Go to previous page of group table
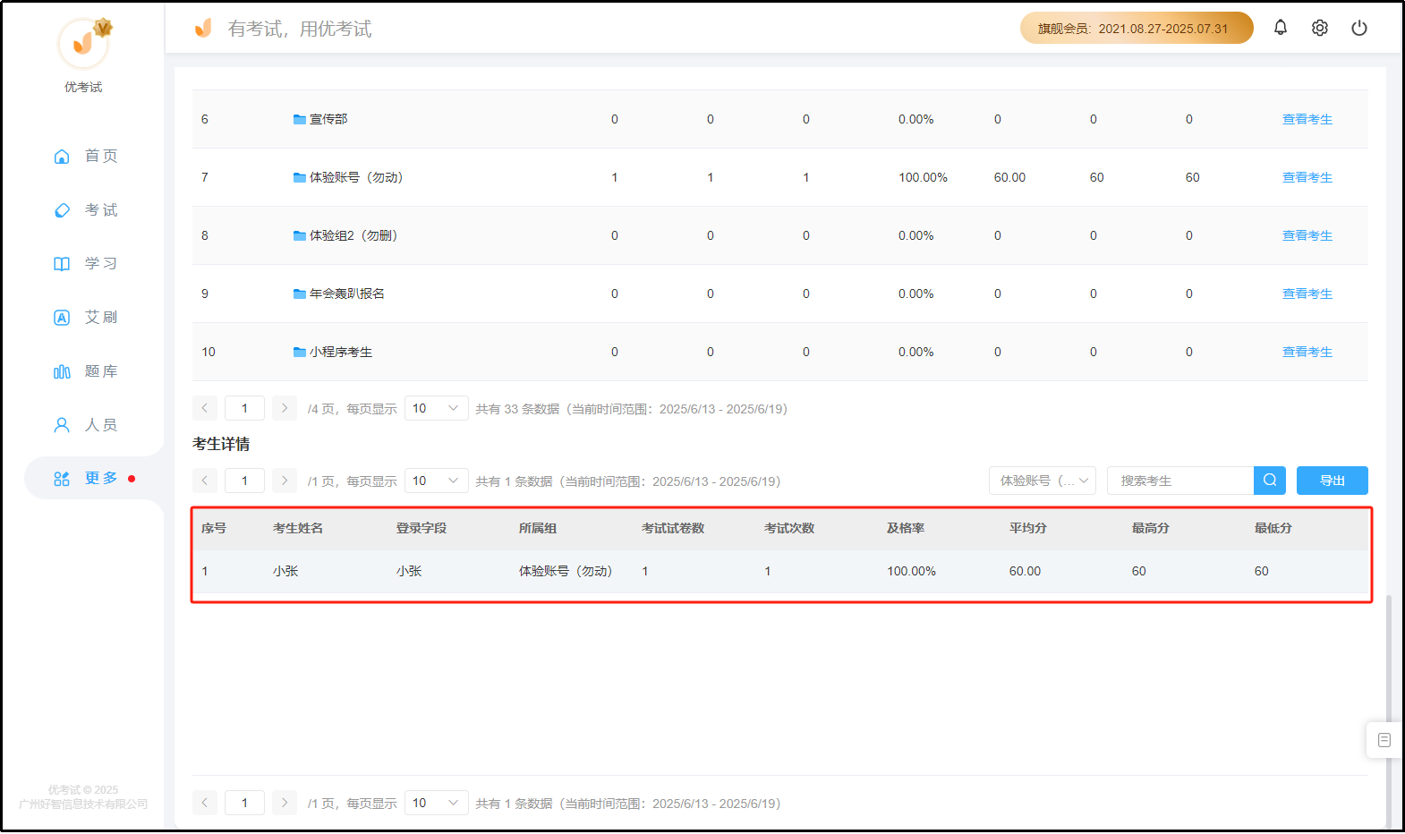Viewport: 1405px width, 834px height. tap(205, 408)
